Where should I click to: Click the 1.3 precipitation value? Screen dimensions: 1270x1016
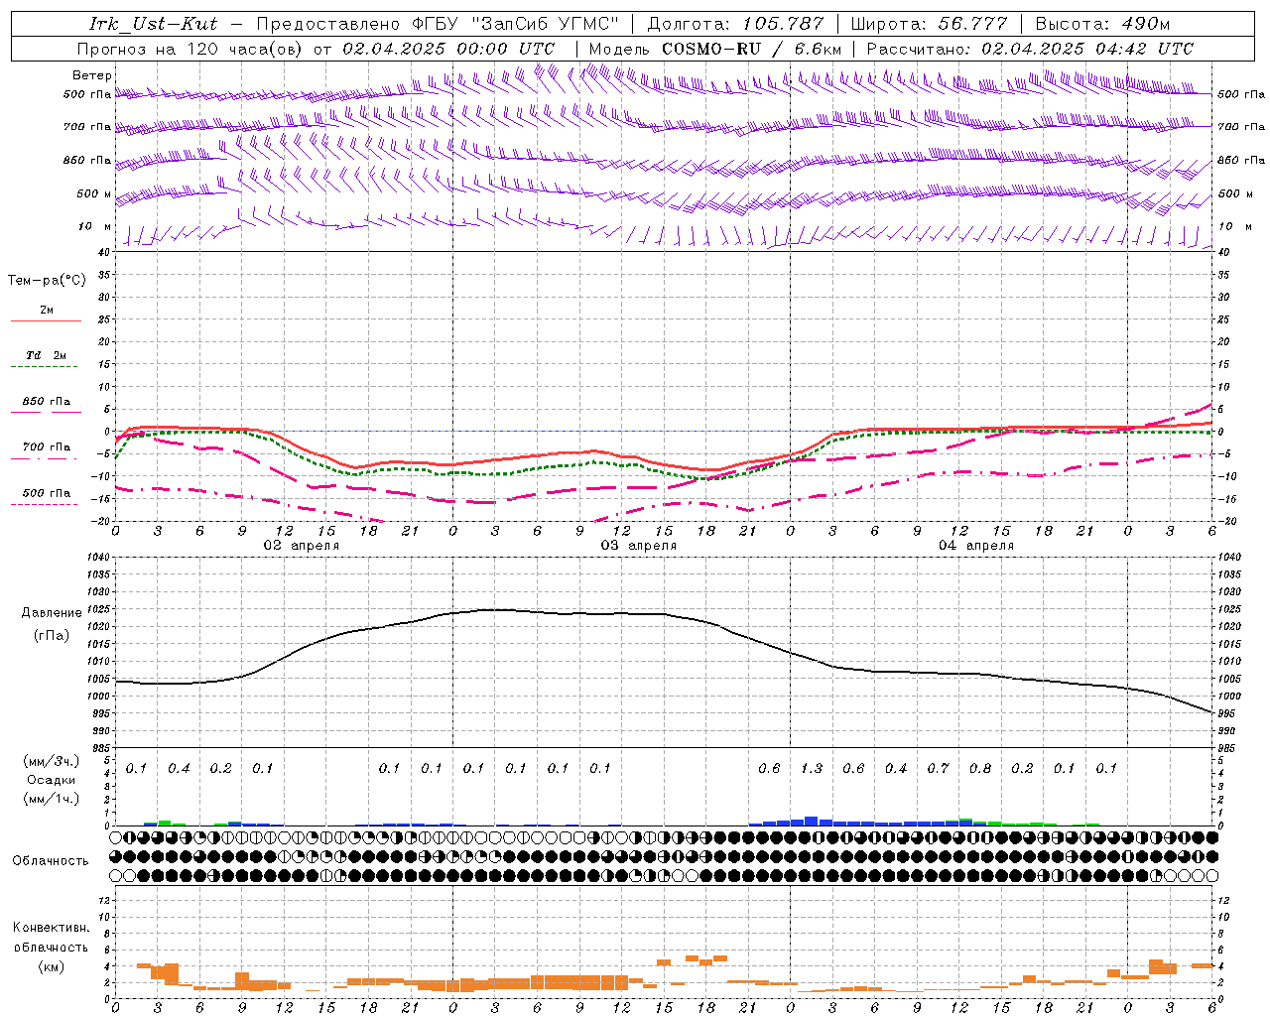[x=812, y=769]
